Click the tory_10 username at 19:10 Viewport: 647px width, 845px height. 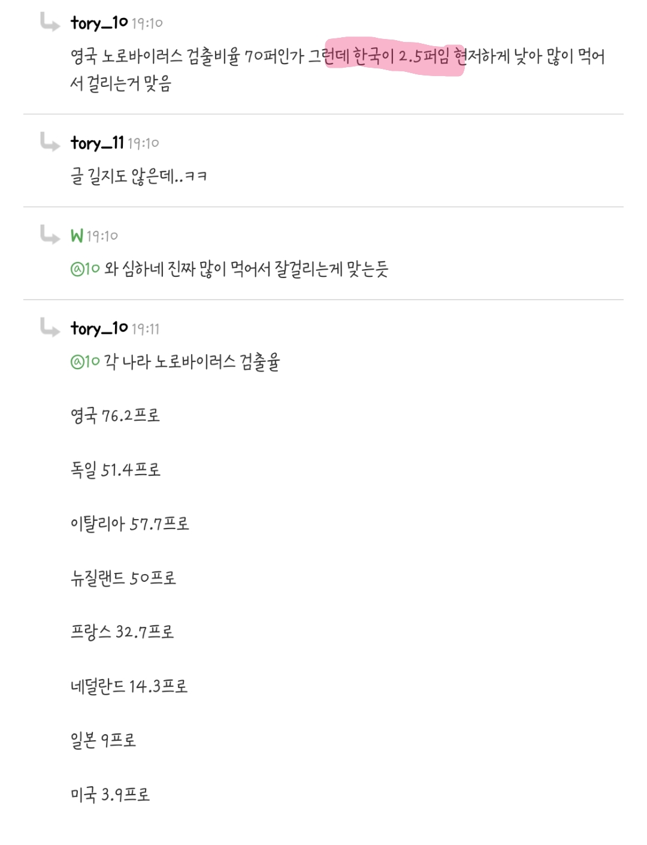tap(99, 23)
